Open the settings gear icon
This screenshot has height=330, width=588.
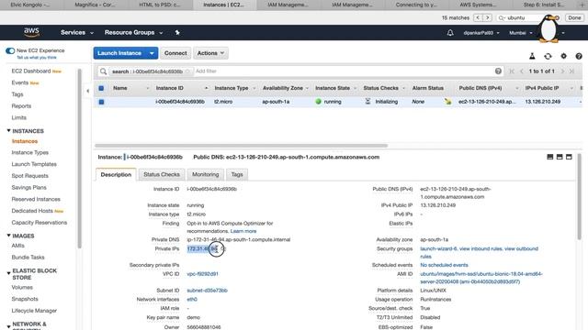coord(563,56)
